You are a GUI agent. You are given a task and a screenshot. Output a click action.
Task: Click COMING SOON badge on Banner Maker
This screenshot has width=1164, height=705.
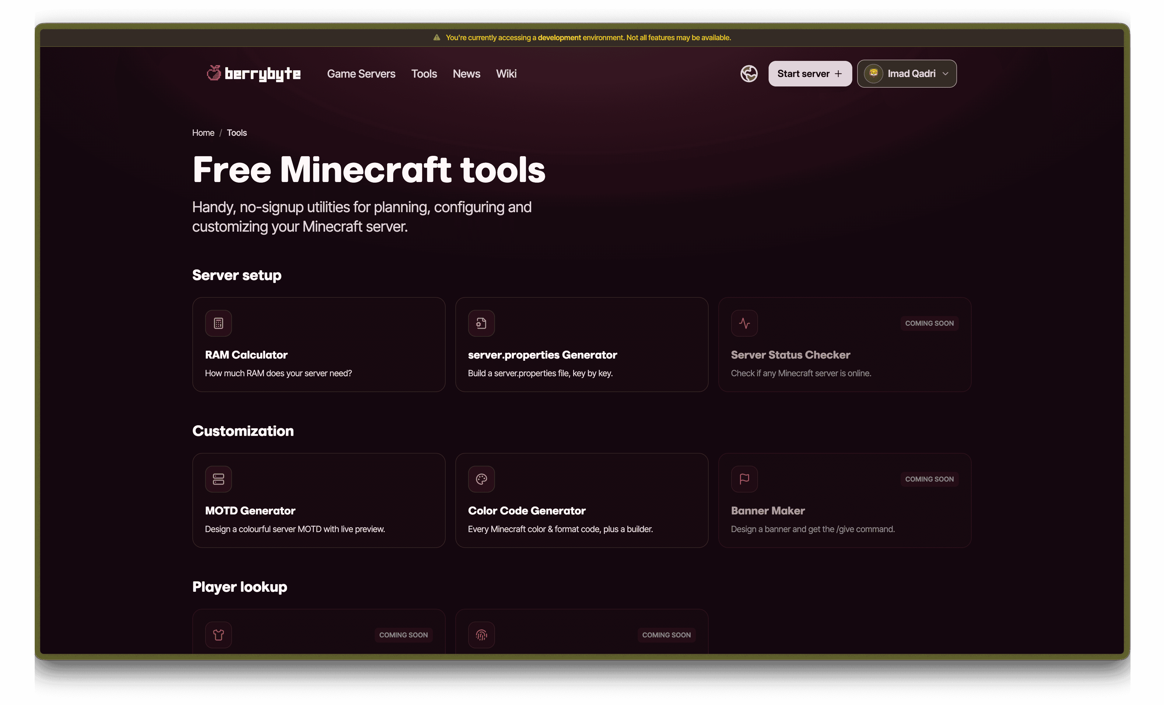click(x=929, y=479)
